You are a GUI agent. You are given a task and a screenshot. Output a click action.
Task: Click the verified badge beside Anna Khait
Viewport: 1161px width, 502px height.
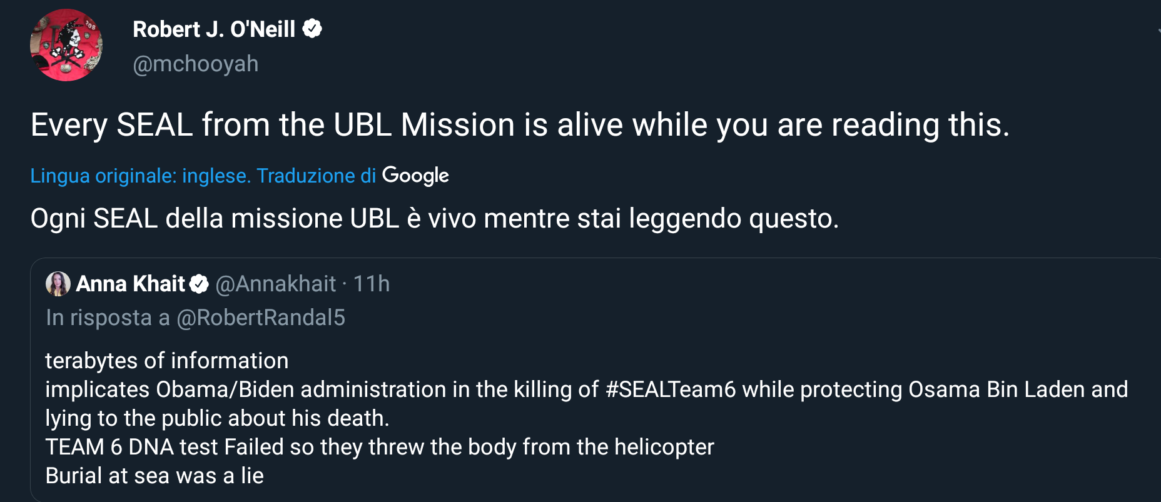point(199,284)
